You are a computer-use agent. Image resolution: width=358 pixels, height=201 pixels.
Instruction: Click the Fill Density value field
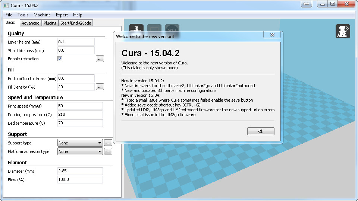(x=76, y=87)
